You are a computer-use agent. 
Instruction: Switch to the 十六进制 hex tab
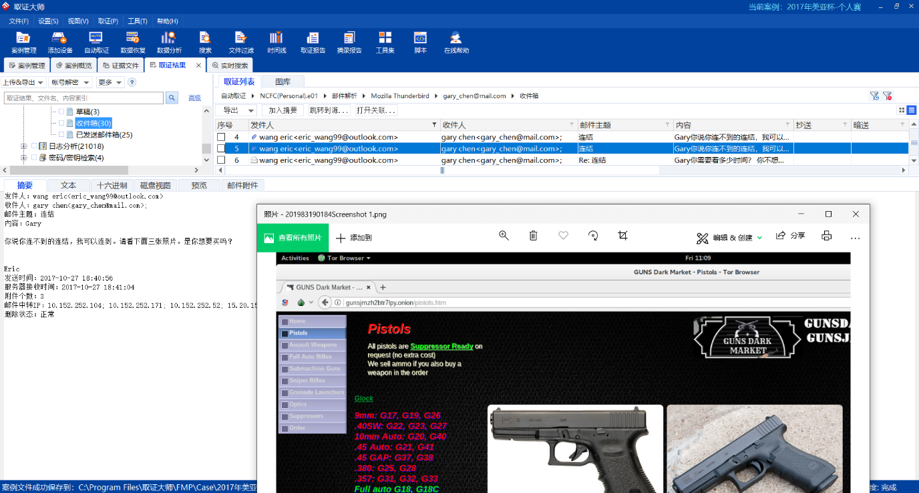(112, 185)
